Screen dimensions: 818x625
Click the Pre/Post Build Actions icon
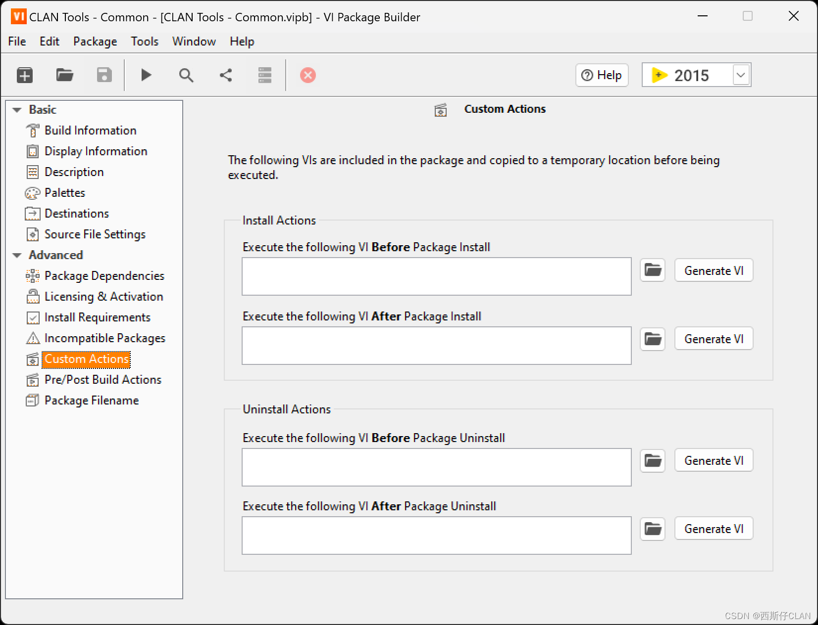click(33, 380)
